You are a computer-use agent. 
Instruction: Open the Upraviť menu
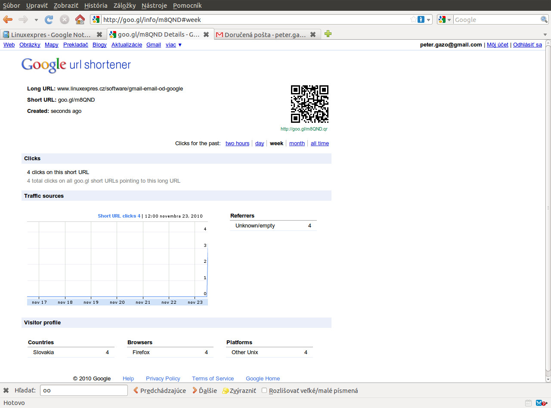click(x=37, y=6)
